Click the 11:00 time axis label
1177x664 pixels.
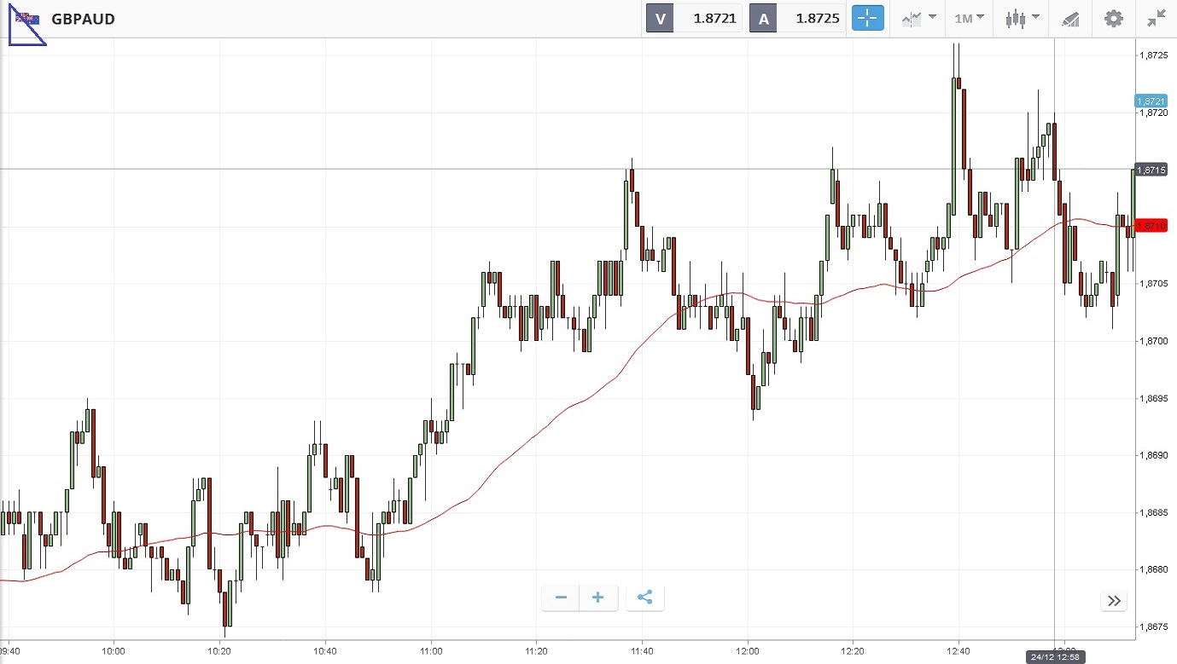click(x=431, y=650)
